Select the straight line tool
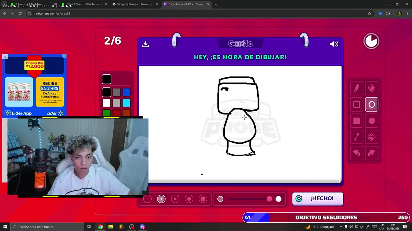The height and width of the screenshot is (231, 412). click(x=357, y=137)
